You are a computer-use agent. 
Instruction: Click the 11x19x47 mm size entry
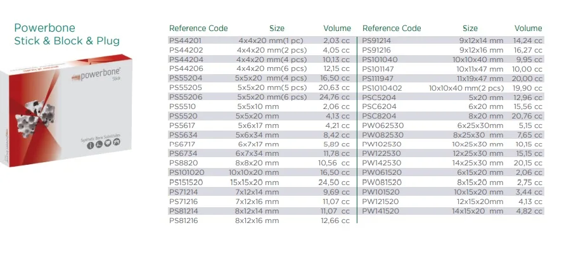pos(480,79)
